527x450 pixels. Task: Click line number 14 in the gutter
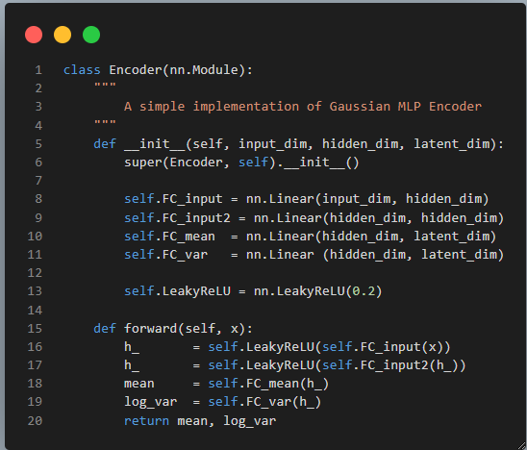(x=35, y=310)
